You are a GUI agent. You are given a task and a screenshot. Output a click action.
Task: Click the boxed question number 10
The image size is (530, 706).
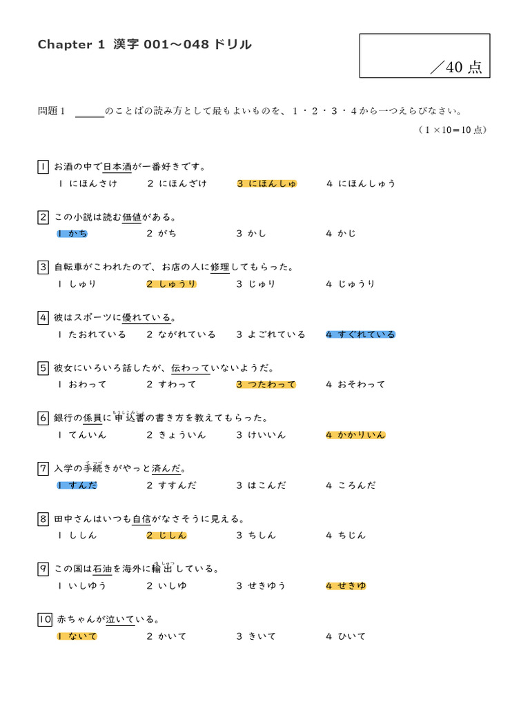46,619
